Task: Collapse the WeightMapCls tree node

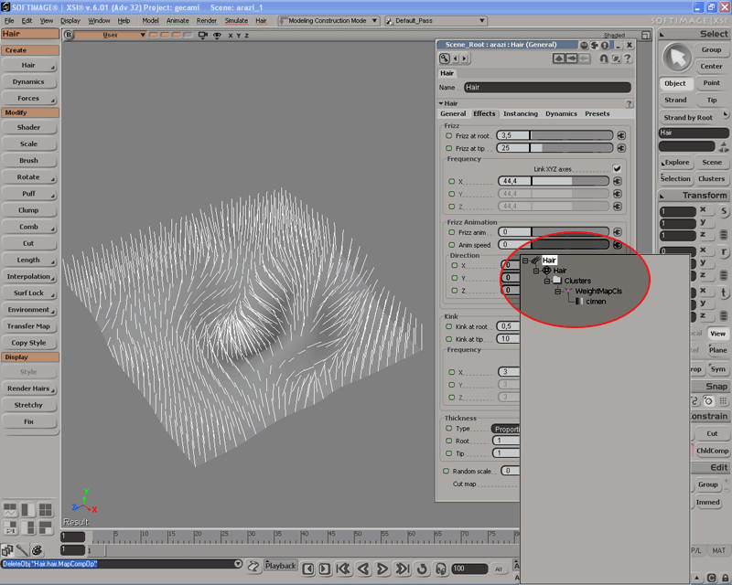Action: click(557, 292)
